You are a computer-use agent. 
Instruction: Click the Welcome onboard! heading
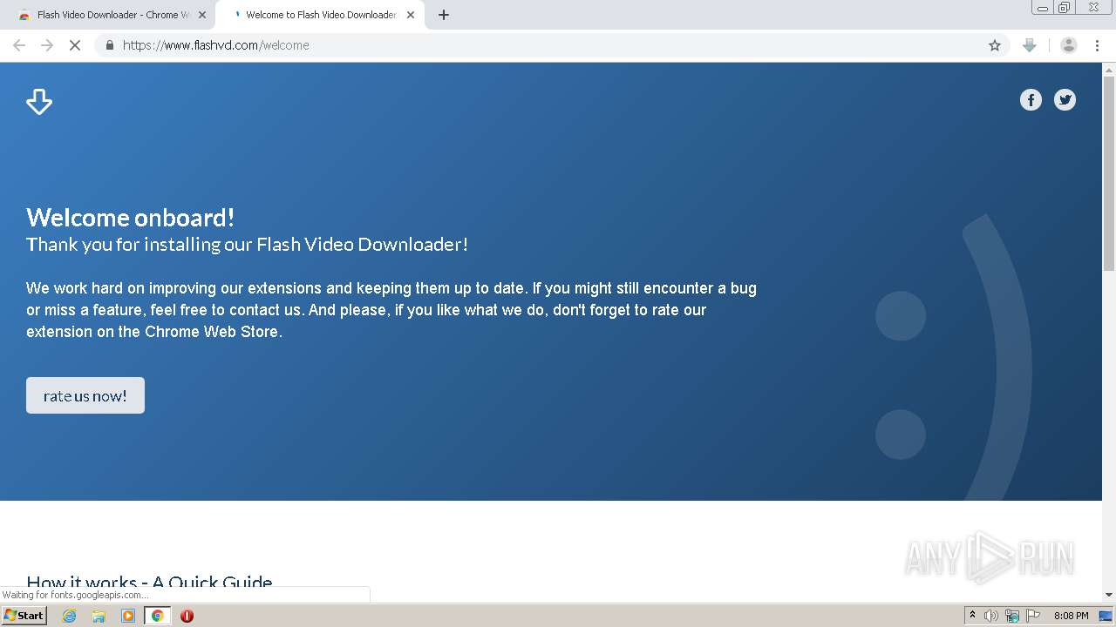tap(130, 217)
